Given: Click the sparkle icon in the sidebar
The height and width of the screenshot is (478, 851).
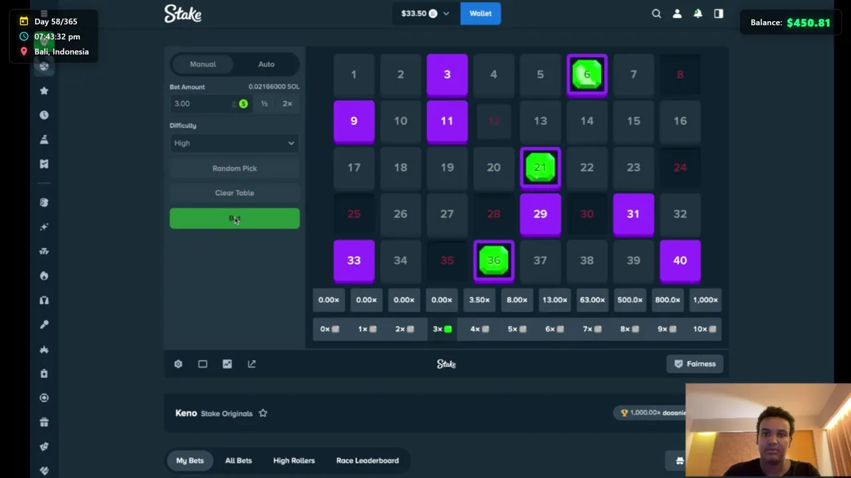Looking at the screenshot, I should pos(44,227).
